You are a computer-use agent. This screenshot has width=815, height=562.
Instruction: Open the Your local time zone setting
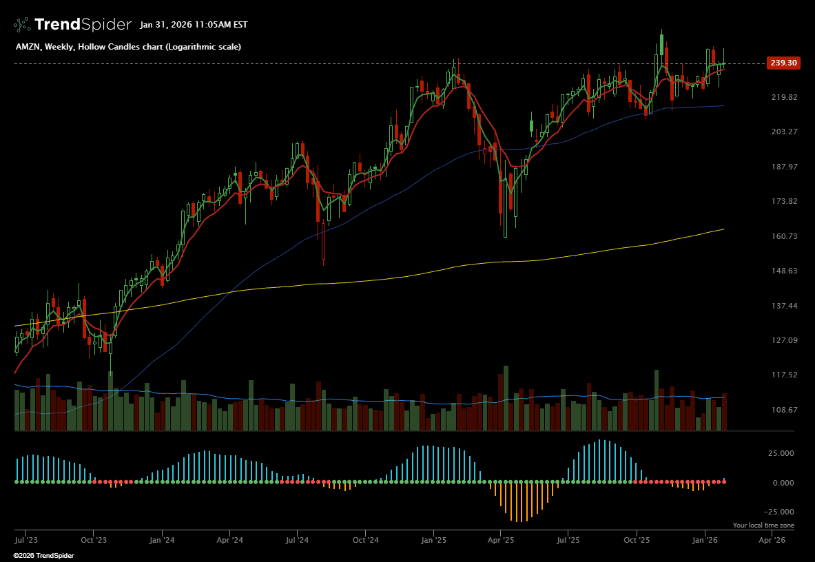(x=763, y=525)
